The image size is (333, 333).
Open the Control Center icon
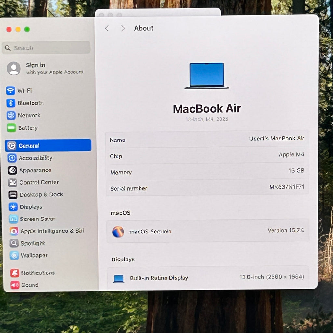(x=13, y=182)
